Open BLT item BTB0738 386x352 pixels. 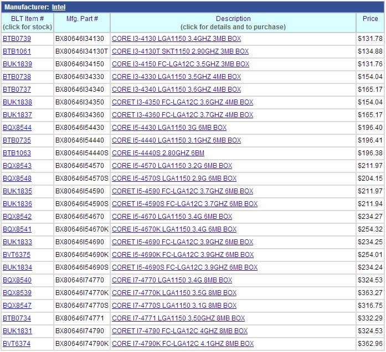pyautogui.click(x=17, y=77)
